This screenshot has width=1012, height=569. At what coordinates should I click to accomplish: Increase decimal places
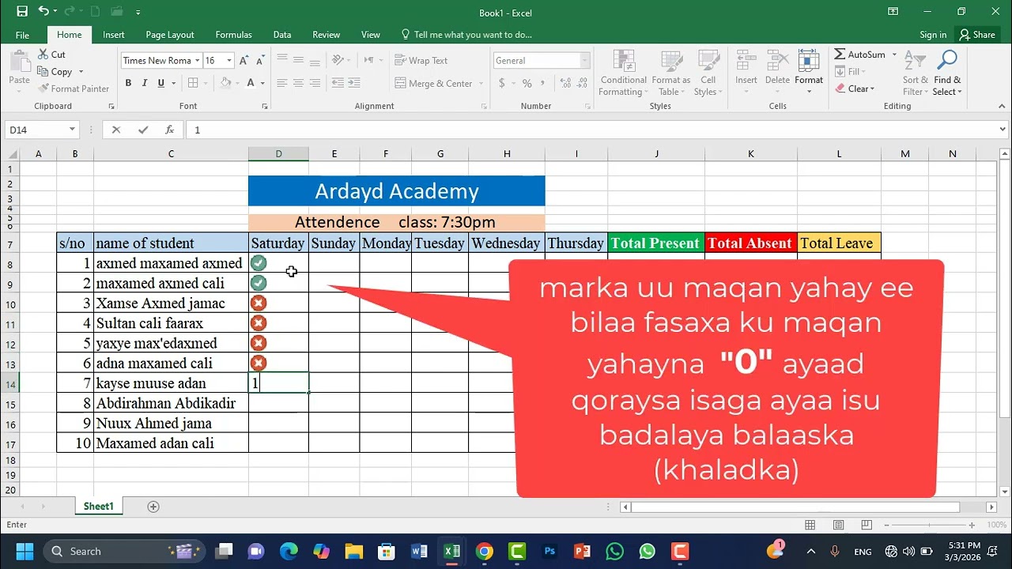(x=565, y=83)
